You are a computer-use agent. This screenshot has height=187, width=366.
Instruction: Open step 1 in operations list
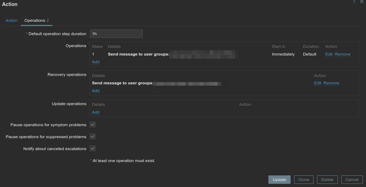coord(93,54)
